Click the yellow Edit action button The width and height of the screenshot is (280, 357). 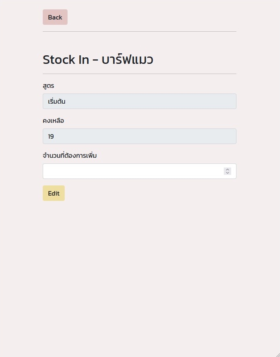(x=53, y=193)
